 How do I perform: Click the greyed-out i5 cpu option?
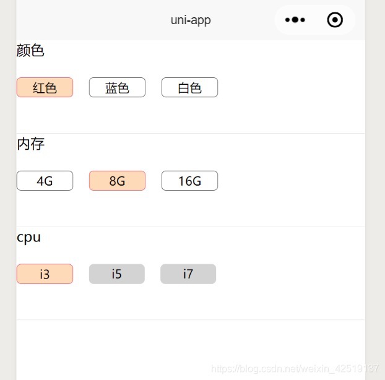point(117,274)
